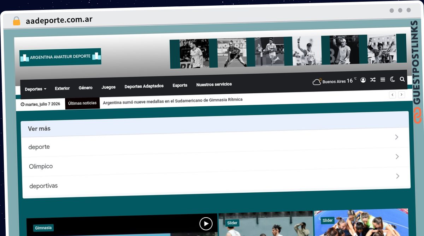
Task: Select the 'Olímpico' suggestion text
Action: pos(41,166)
